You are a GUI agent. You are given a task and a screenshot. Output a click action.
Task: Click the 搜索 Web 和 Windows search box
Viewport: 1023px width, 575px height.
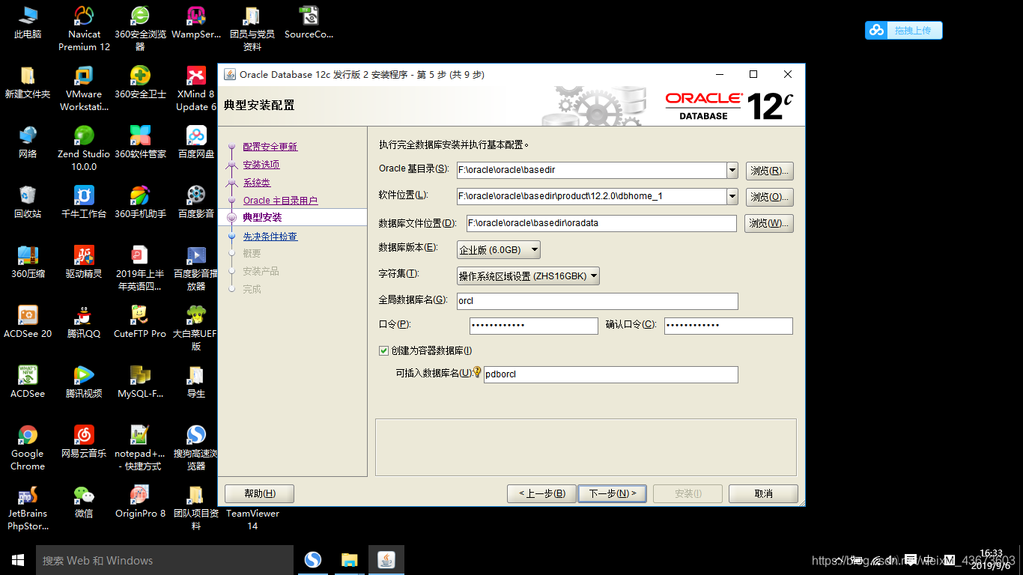pyautogui.click(x=165, y=560)
